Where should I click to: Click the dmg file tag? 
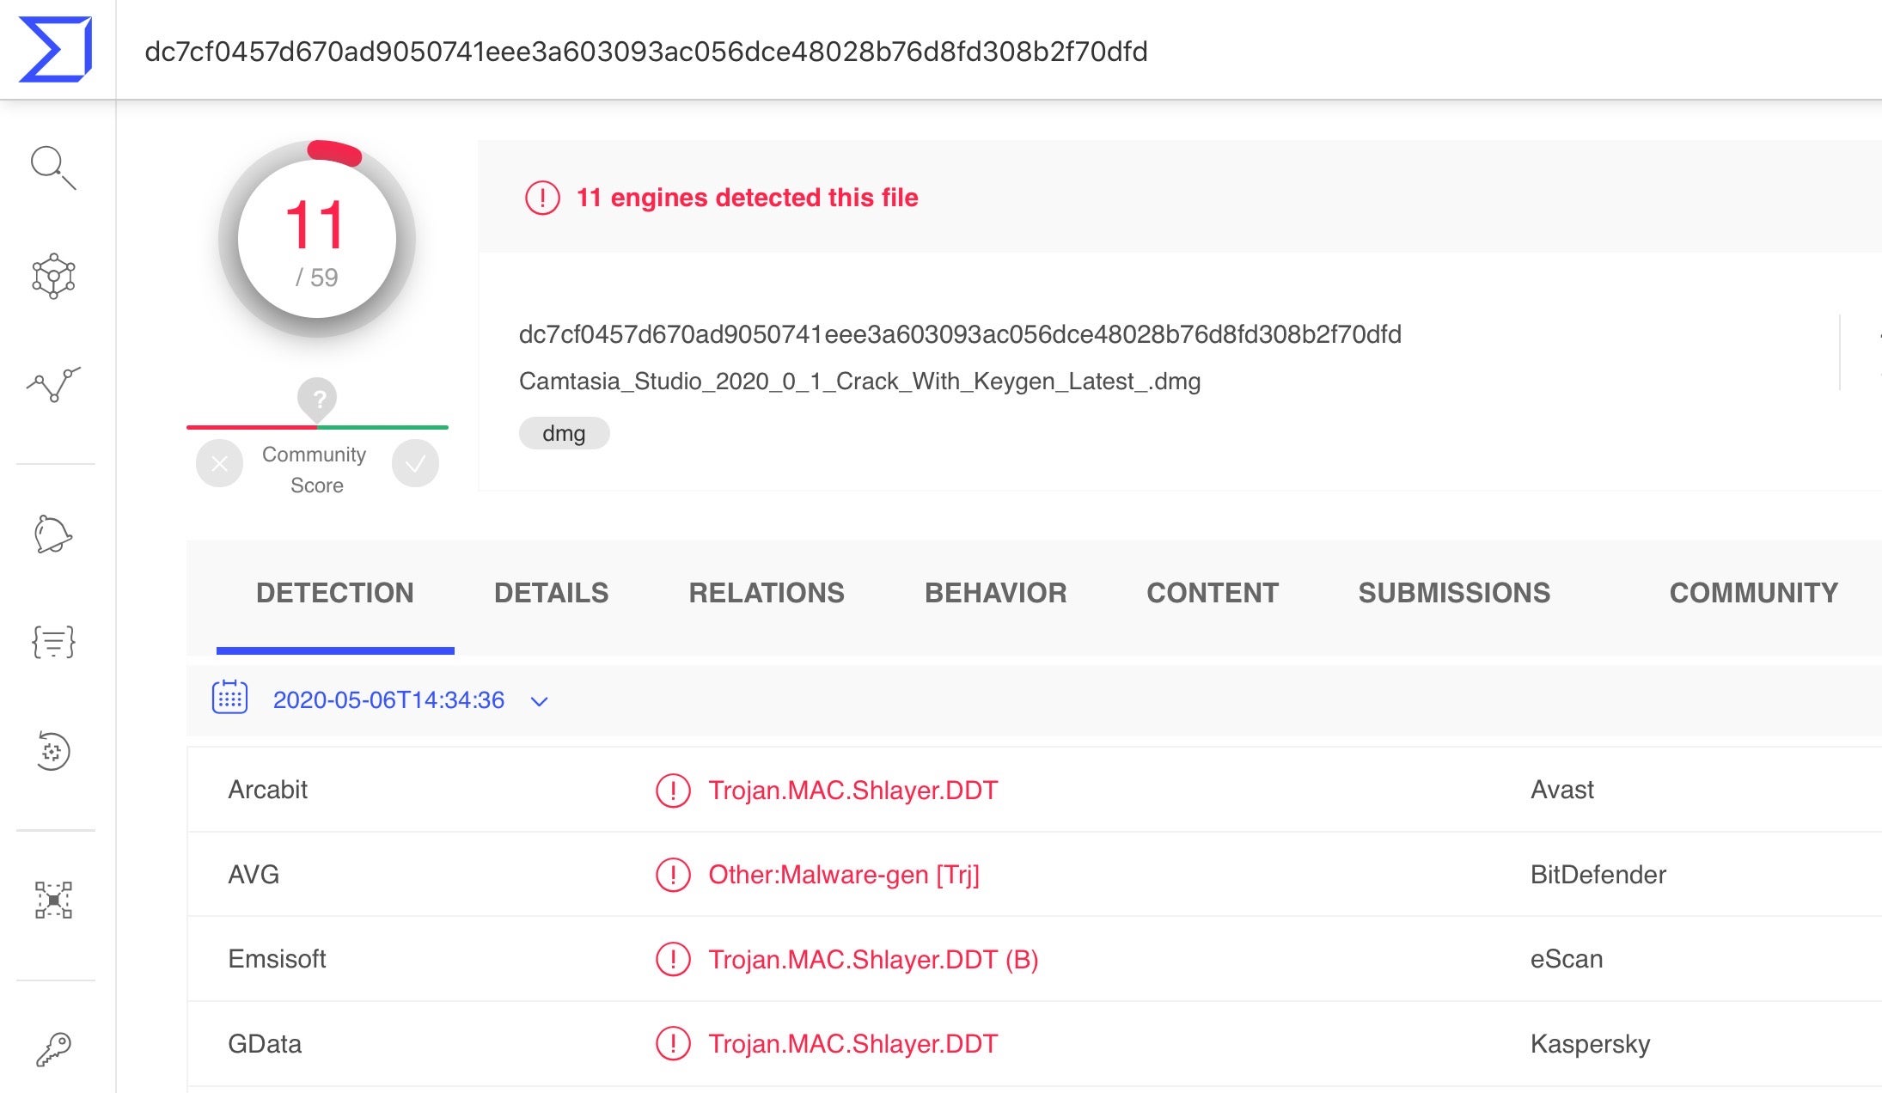[564, 433]
